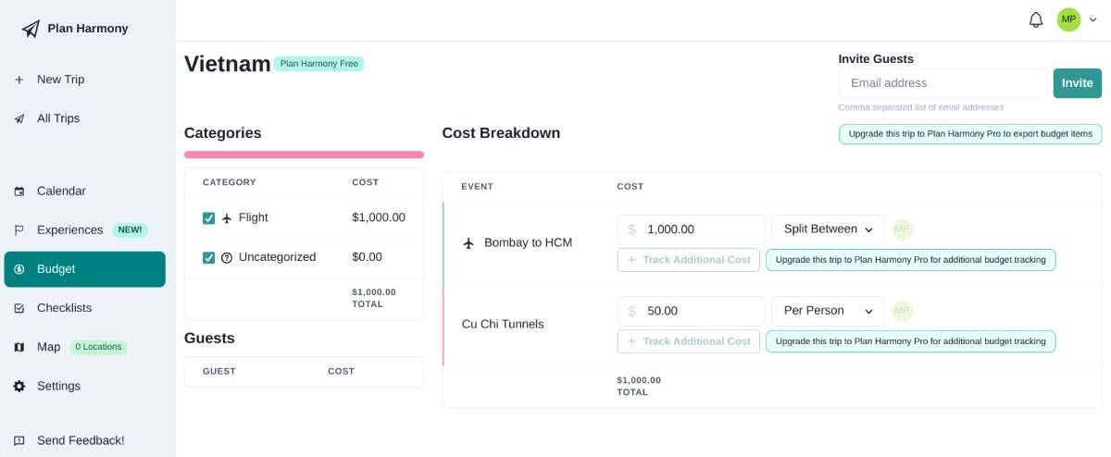Click the MP guest avatar on the Bombay row

[x=902, y=229]
